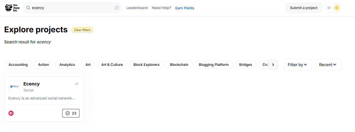This screenshot has height=132, width=355.
Task: Click the Explore projects heading
Action: [x=36, y=30]
